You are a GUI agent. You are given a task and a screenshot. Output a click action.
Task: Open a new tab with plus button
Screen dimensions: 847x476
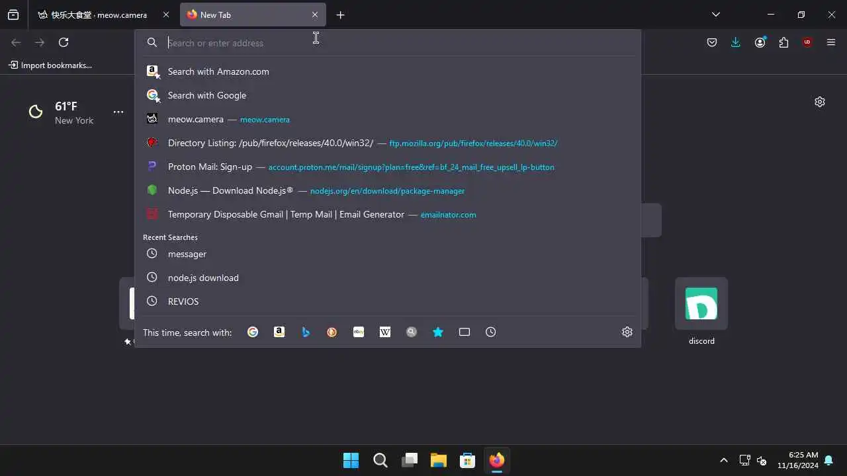pyautogui.click(x=340, y=15)
